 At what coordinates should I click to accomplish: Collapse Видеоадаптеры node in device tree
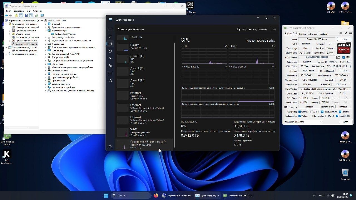tap(46, 31)
